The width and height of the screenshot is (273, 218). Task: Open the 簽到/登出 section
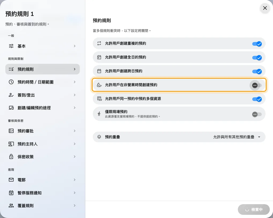click(x=42, y=95)
